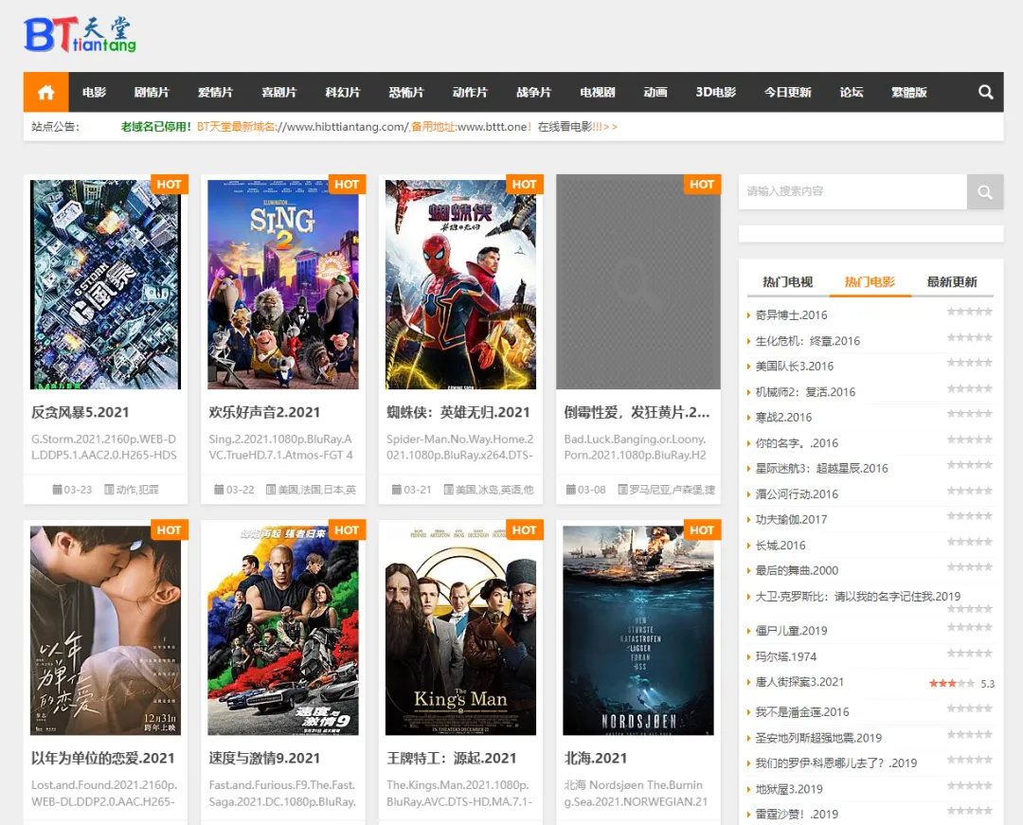The height and width of the screenshot is (825, 1023).
Task: Open 我不是潘金莲.2016 in the hot list
Action: tap(802, 712)
